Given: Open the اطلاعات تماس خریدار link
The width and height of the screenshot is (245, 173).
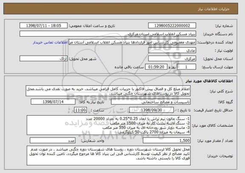Looking at the screenshot, I should [50, 43].
